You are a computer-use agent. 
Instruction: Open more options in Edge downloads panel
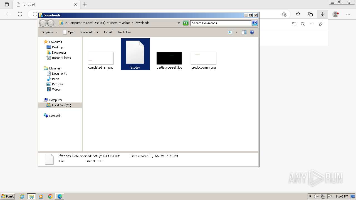(312, 24)
